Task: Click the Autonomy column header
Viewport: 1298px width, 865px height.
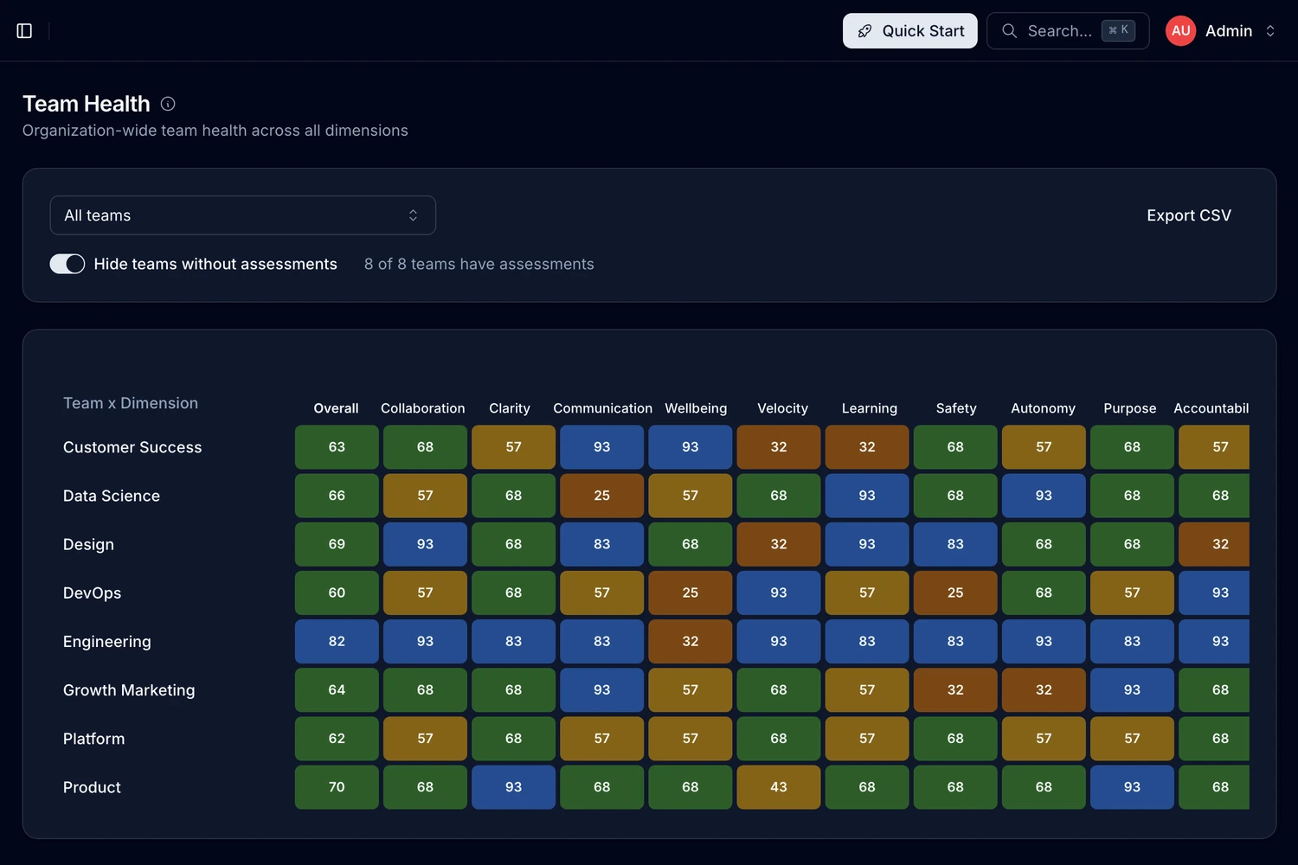Action: pos(1044,408)
